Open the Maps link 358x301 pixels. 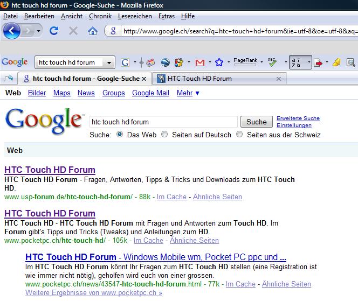pyautogui.click(x=62, y=93)
